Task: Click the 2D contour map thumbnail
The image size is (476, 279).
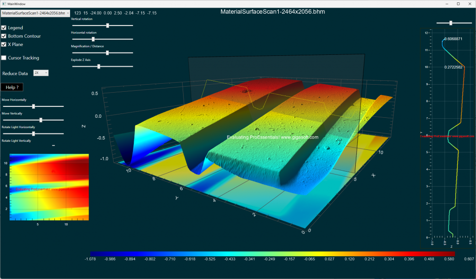Action: click(x=48, y=187)
